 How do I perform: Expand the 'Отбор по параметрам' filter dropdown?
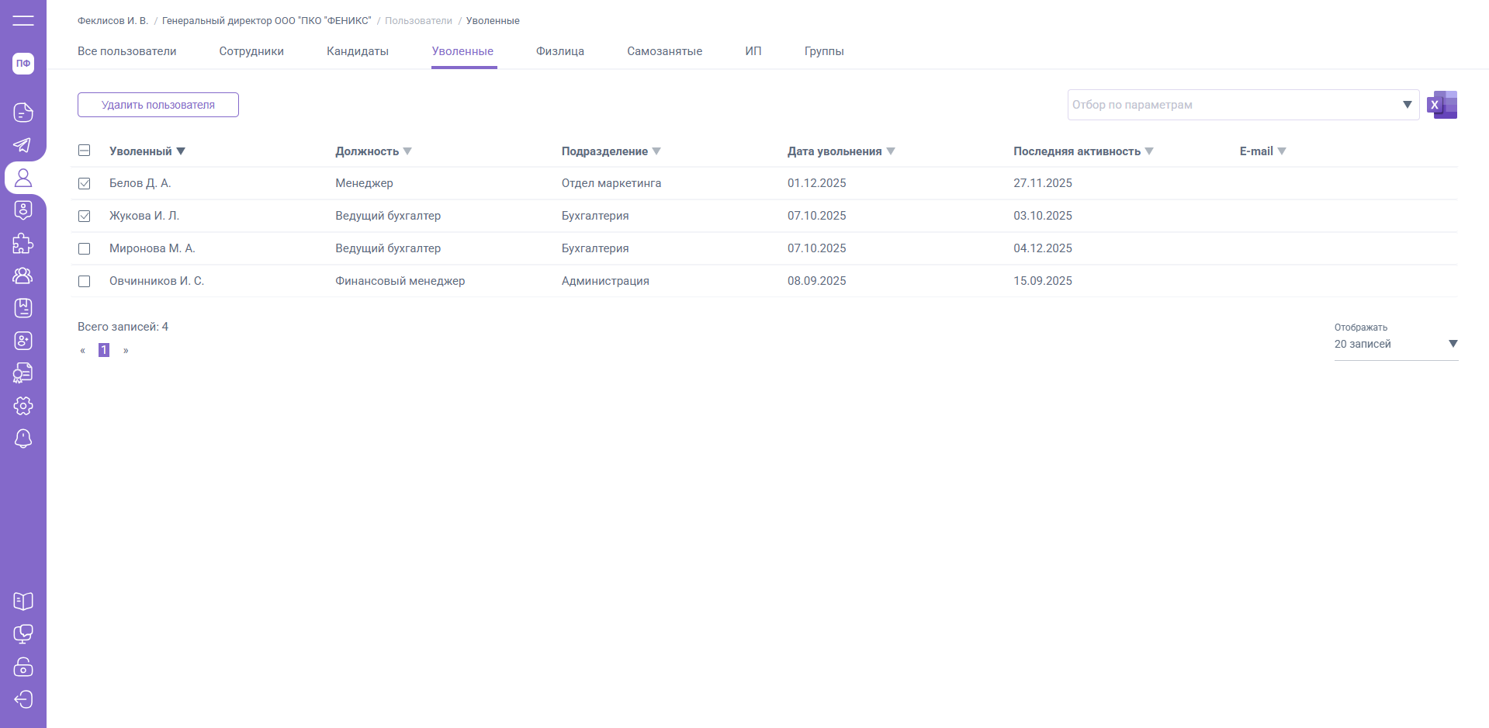pyautogui.click(x=1406, y=105)
